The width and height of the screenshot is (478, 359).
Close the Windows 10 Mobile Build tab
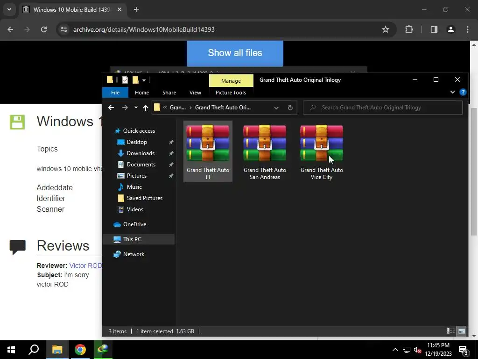(x=119, y=10)
